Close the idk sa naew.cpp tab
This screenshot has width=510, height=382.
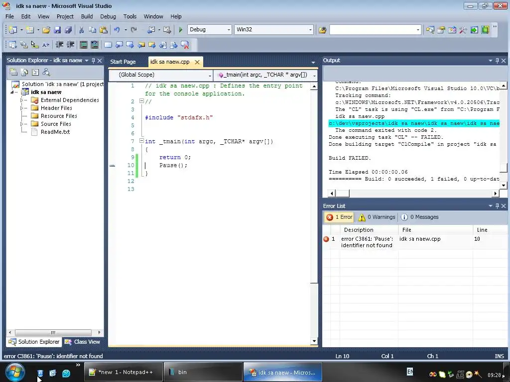point(197,62)
